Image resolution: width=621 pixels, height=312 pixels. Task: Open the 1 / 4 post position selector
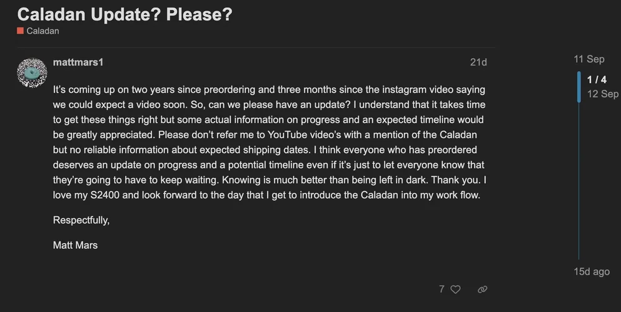[x=597, y=80]
